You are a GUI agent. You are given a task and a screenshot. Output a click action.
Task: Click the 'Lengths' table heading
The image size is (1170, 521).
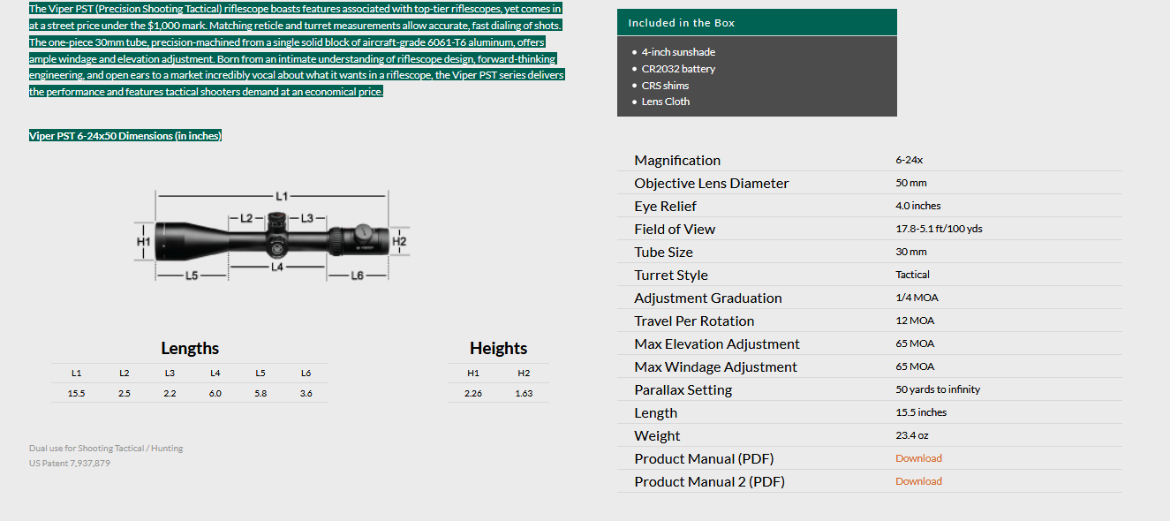pyautogui.click(x=190, y=348)
